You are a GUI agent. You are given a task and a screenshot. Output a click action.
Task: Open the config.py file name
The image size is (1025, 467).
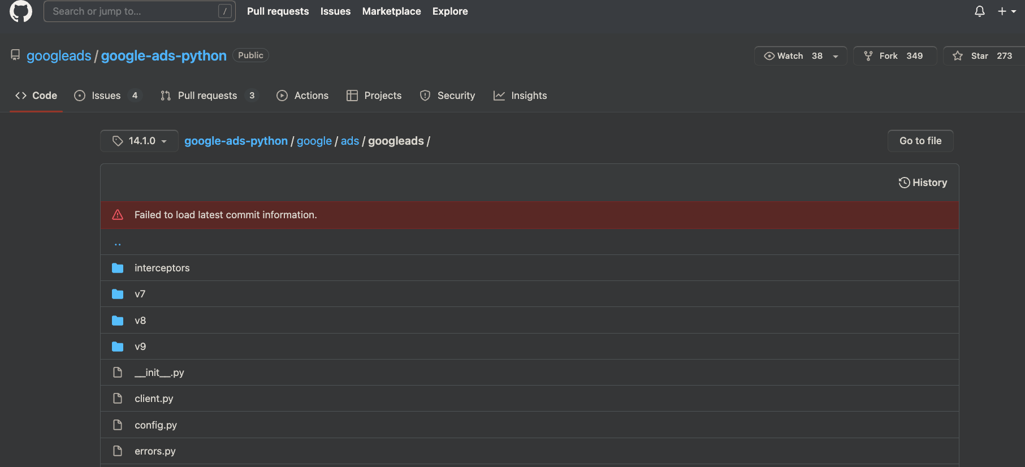[x=156, y=425]
